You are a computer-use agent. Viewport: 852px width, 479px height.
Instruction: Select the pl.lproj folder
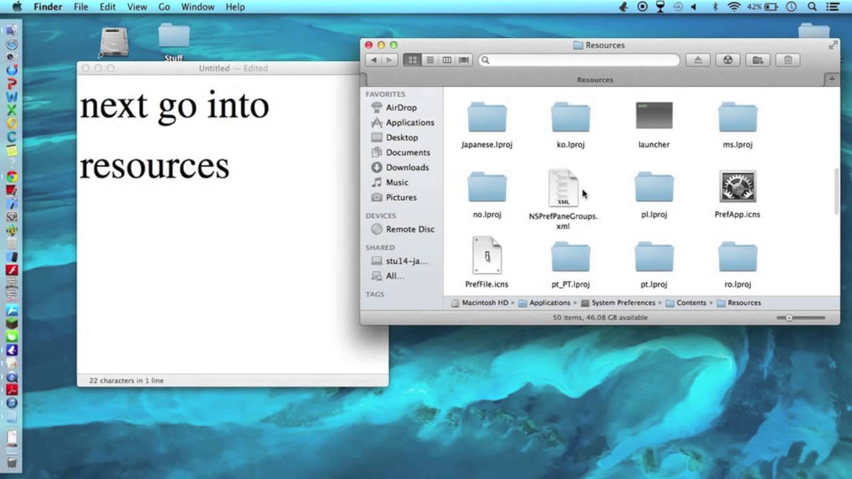[654, 195]
